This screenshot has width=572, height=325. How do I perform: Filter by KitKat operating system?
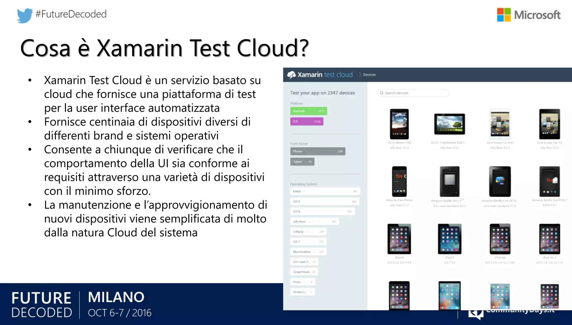point(325,191)
